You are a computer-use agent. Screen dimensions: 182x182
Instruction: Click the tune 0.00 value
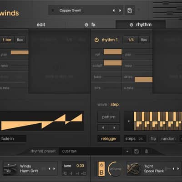tap(80, 166)
